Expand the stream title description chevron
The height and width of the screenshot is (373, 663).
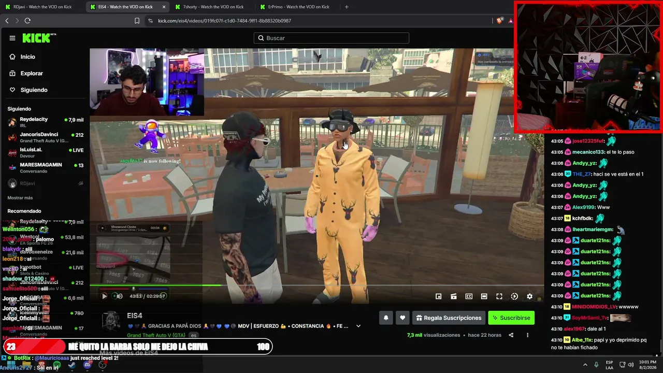point(358,326)
